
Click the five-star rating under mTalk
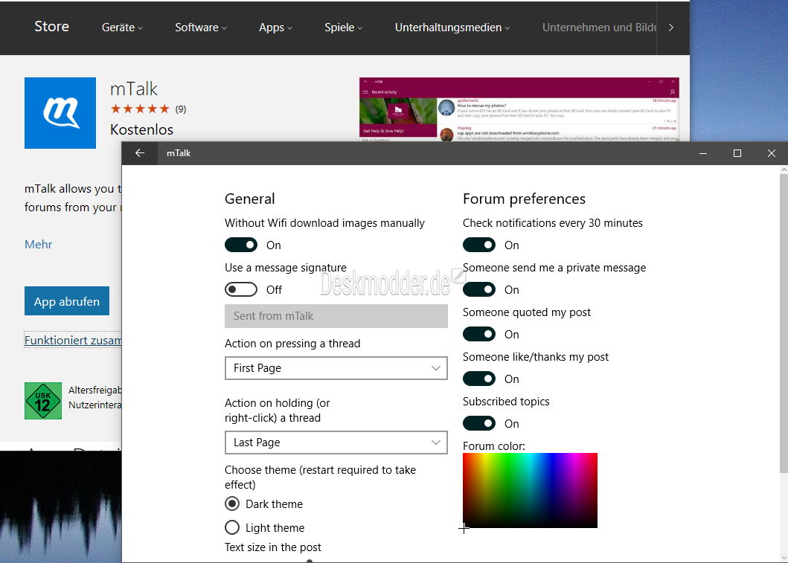pos(140,109)
